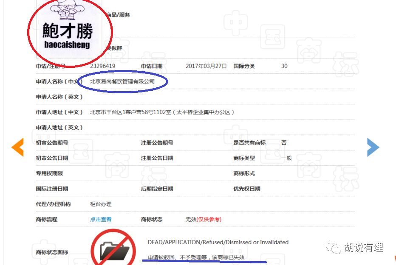The image size is (396, 265).
Task: Click the 专用权期限 label
Action: (x=49, y=173)
